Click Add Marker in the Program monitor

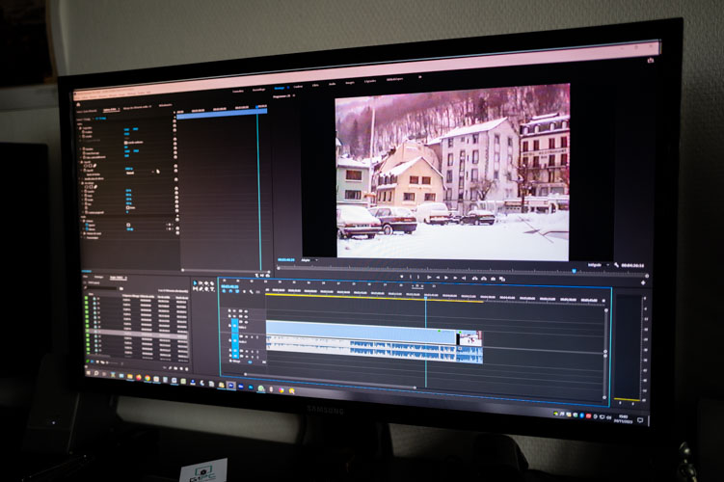click(x=402, y=277)
